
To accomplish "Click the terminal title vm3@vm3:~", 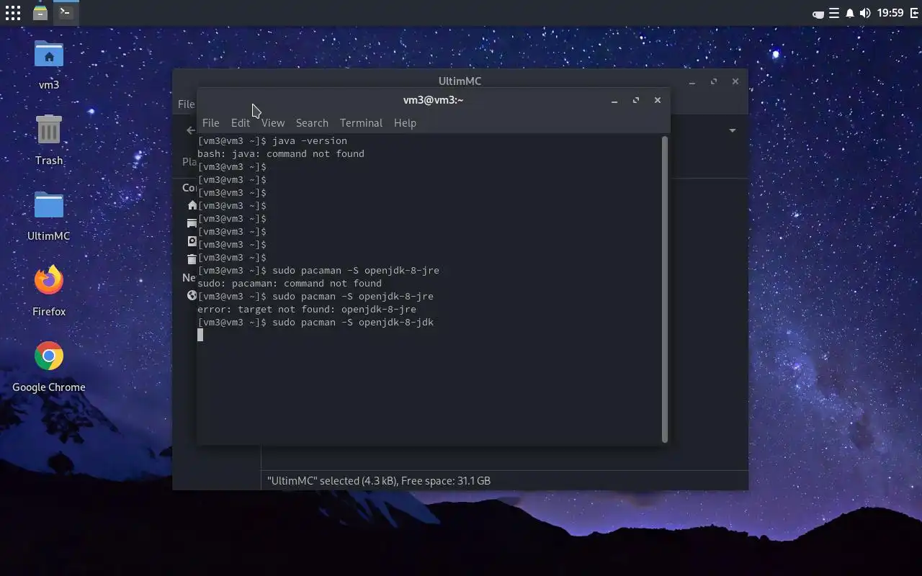I will click(x=433, y=100).
